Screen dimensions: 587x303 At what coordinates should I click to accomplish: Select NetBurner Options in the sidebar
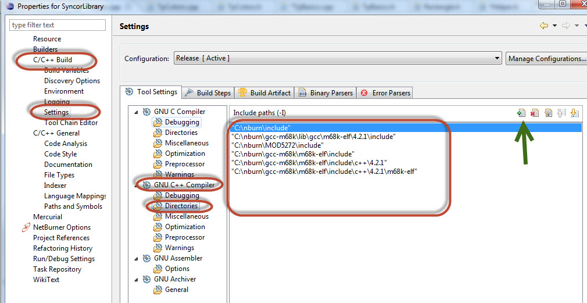(x=62, y=227)
